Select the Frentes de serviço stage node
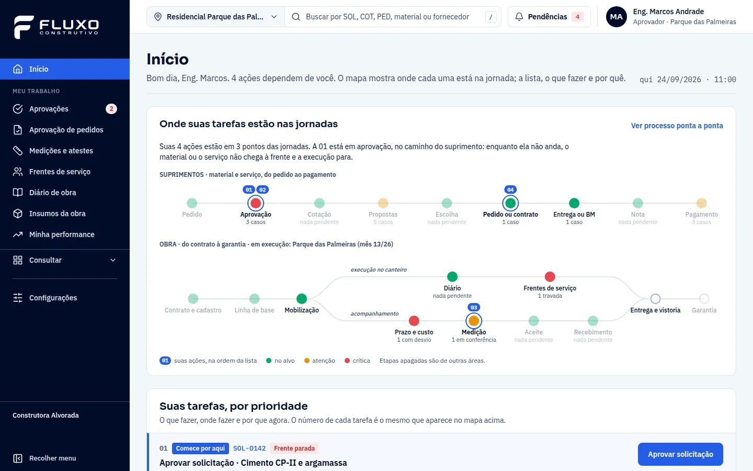Screen dimensions: 753x471 coord(550,277)
